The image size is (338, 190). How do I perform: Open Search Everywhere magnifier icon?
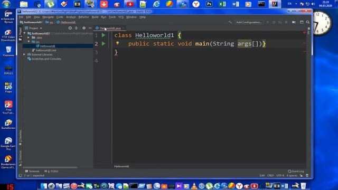tap(308, 22)
